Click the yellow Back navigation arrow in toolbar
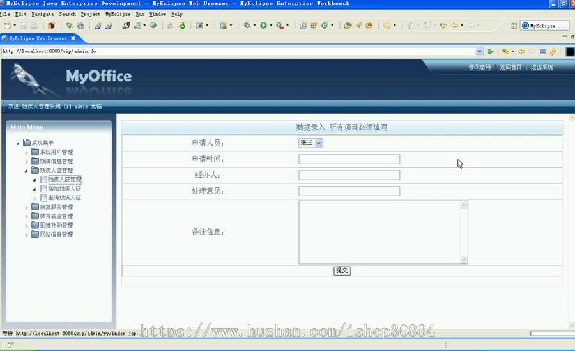Viewport: 575px width, 351px height. [455, 26]
